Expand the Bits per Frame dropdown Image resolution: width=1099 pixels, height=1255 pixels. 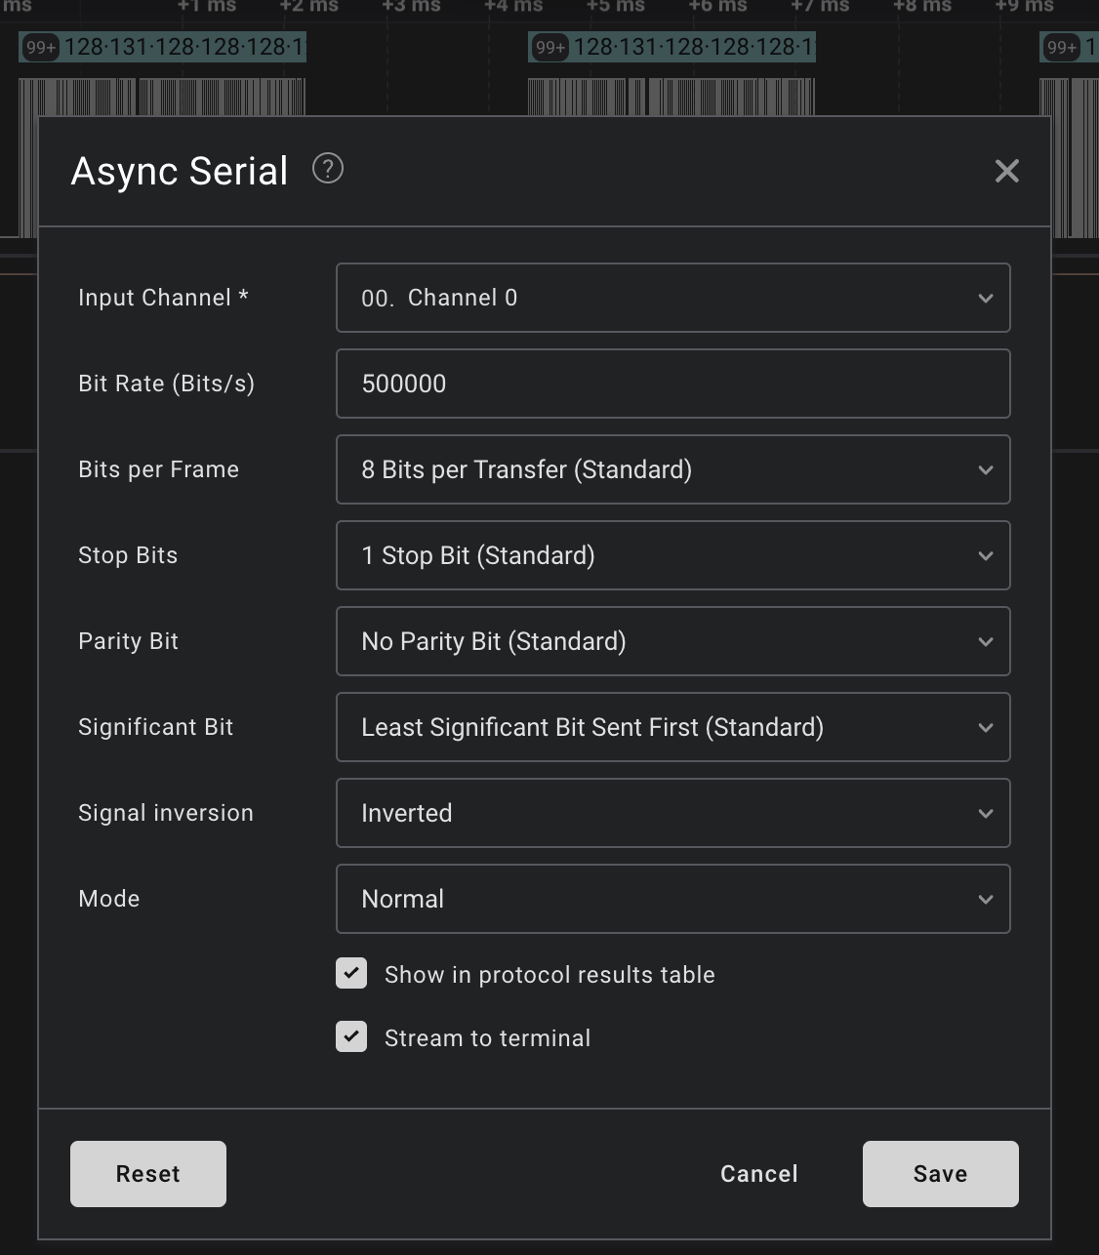pos(672,469)
